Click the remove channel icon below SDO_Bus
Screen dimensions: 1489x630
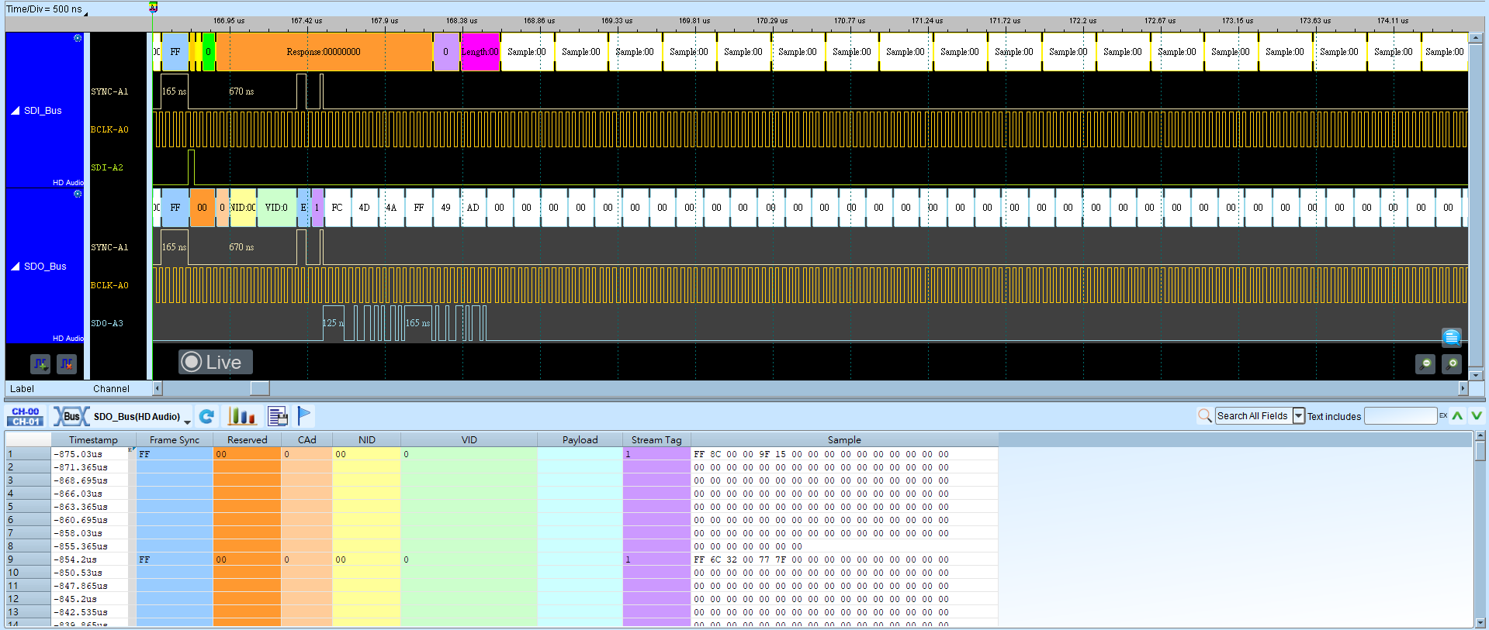coord(67,363)
